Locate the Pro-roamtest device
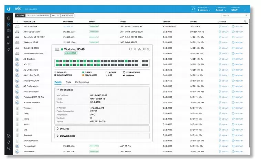The width and height of the screenshot is (261, 159). (x=224, y=151)
